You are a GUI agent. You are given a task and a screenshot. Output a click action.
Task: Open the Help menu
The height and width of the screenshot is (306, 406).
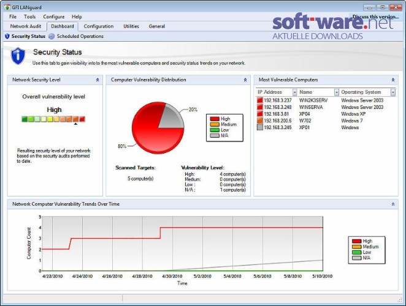click(x=77, y=17)
